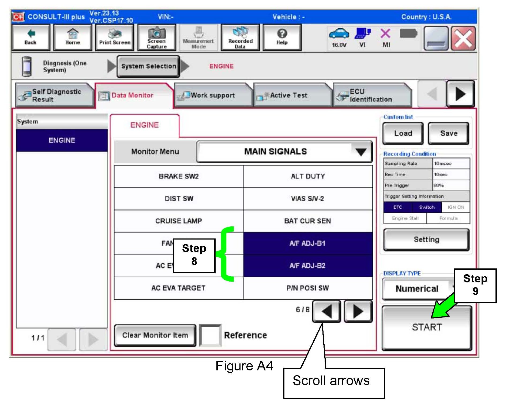Click Clear Monitor Item

(x=155, y=335)
